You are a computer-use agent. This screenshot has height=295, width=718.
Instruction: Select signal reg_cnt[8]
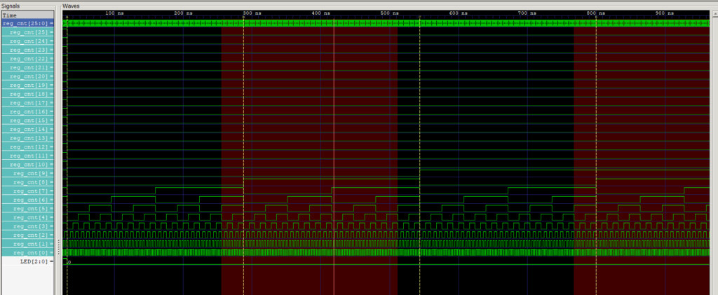(x=27, y=182)
